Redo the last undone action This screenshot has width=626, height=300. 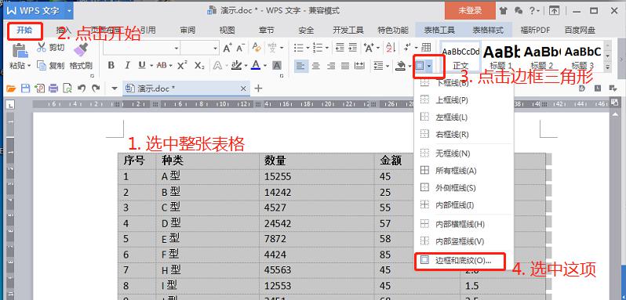(96, 88)
